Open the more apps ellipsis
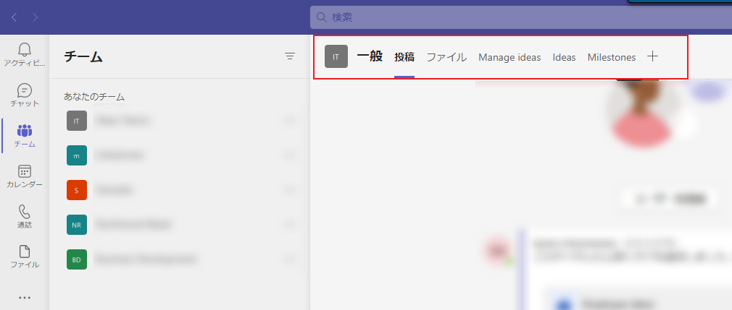The image size is (732, 310). (24, 298)
